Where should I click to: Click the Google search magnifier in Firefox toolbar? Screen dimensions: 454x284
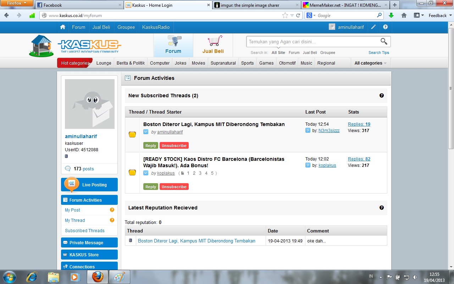coord(380,15)
